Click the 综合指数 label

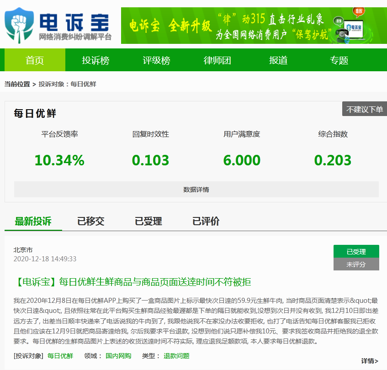point(333,134)
